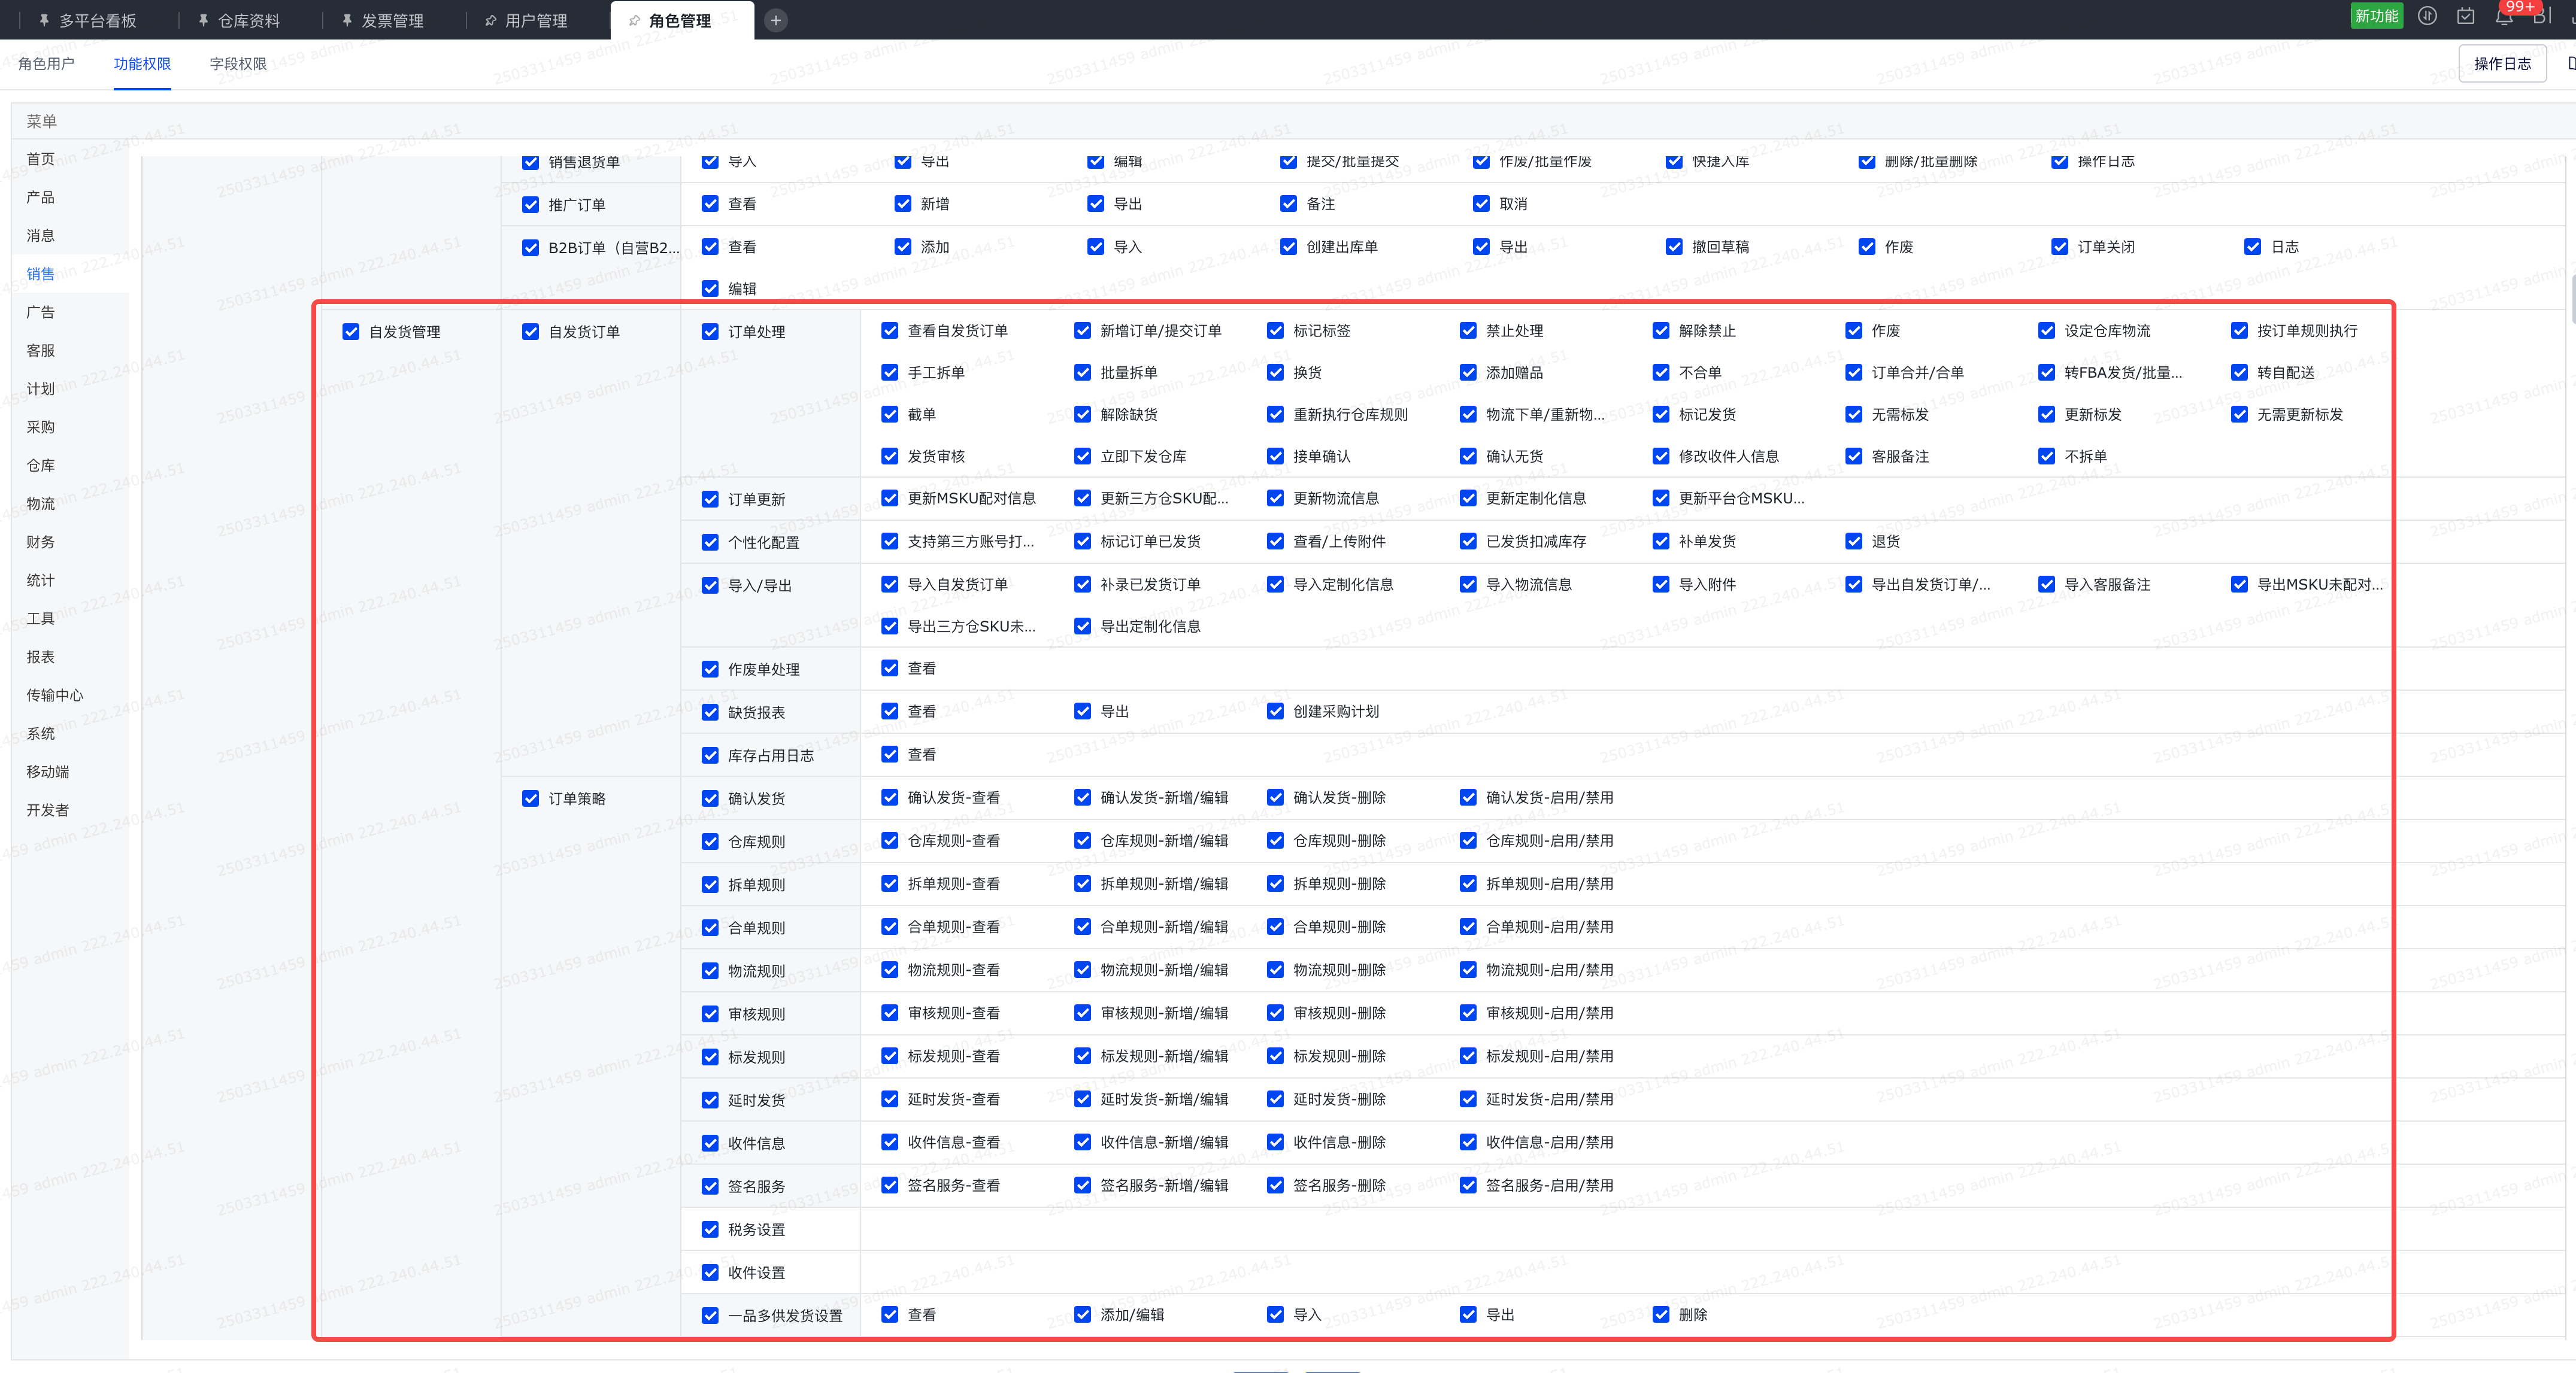The height and width of the screenshot is (1373, 2576).
Task: Toggle the 库存占用日志 checkbox
Action: tap(710, 755)
